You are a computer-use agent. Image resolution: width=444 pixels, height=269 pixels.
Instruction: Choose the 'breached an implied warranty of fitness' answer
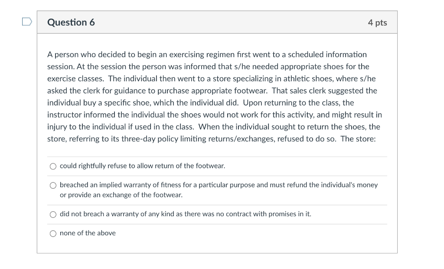(53, 185)
